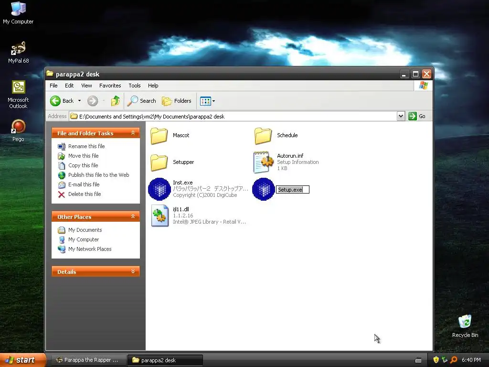Screen dimensions: 489x367
Task: Click the folder icon in the title bar
Action: coord(50,74)
